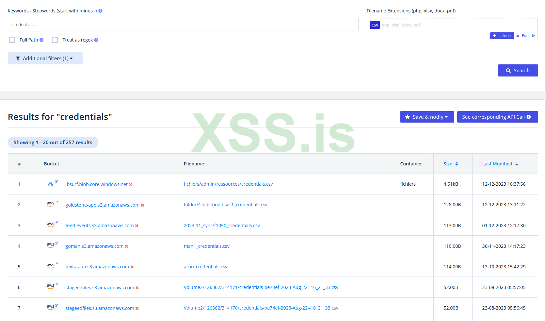Click the Results for "credentials" heading
The width and height of the screenshot is (546, 321).
(60, 117)
